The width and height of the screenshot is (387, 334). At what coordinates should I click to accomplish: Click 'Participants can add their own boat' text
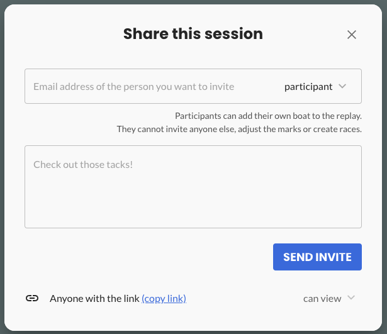[267, 116]
